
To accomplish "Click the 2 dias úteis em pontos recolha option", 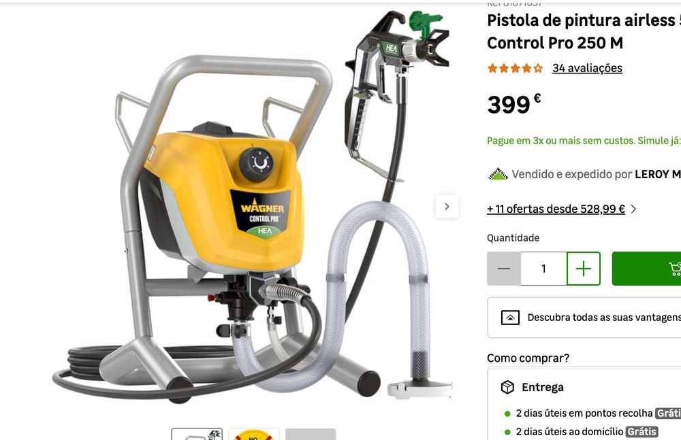I will tap(584, 413).
